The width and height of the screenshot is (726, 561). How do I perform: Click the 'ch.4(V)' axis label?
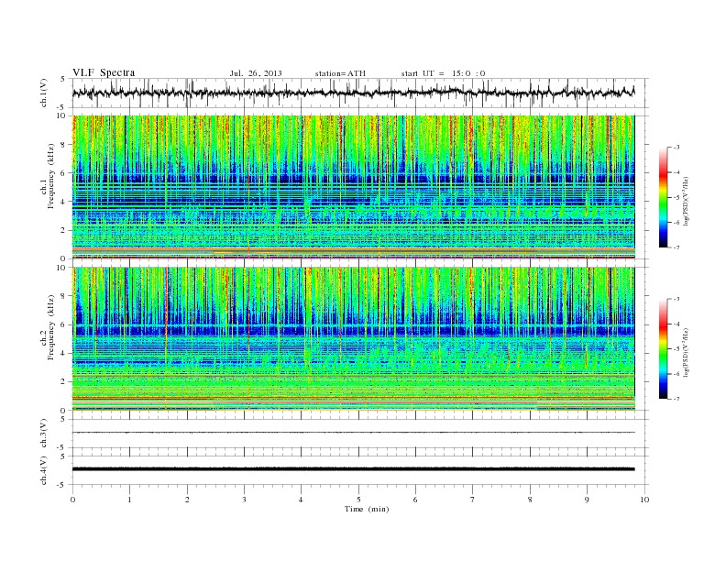point(44,470)
